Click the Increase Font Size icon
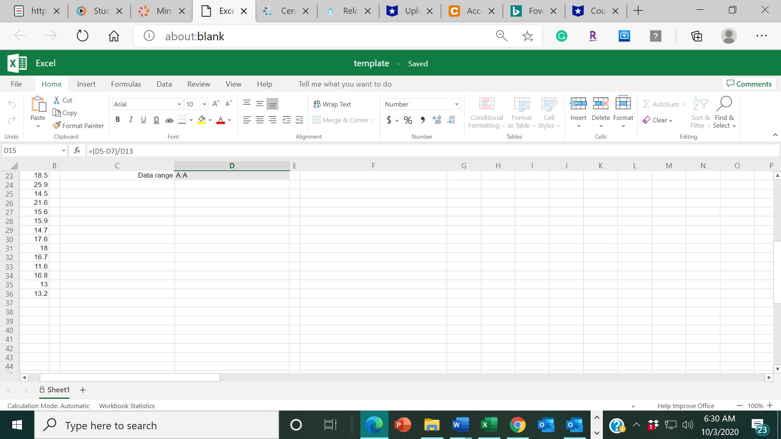Viewport: 781px width, 439px height. [x=216, y=104]
